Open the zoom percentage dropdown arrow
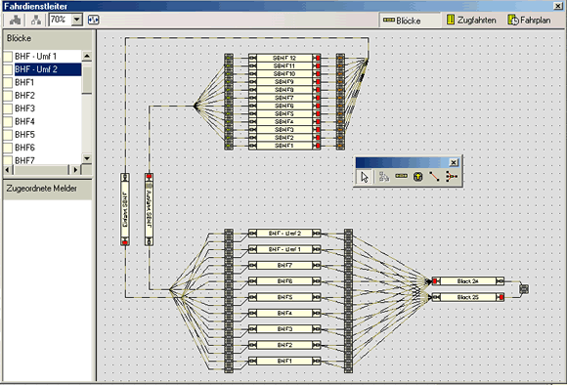This screenshot has width=567, height=385. [77, 20]
